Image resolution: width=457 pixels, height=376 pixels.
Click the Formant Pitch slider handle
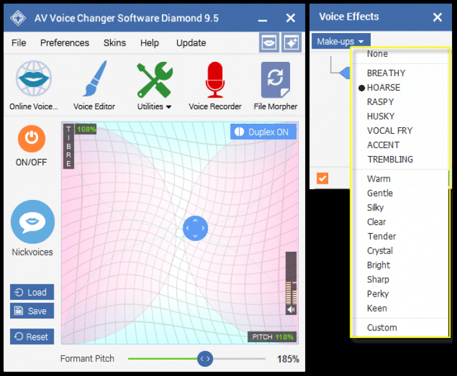(205, 359)
